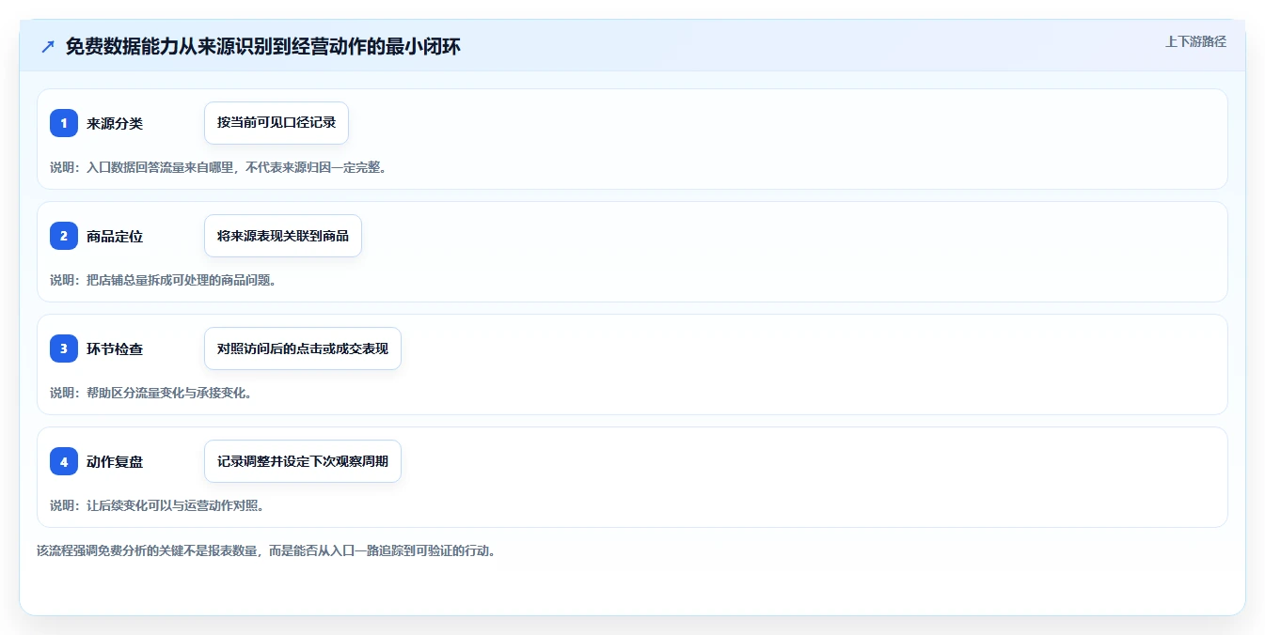Click the step 4 number badge

pyautogui.click(x=64, y=461)
